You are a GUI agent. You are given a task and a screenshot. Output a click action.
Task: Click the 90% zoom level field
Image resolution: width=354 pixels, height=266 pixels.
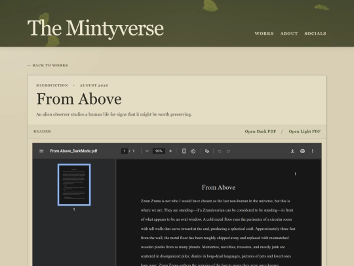tap(159, 151)
